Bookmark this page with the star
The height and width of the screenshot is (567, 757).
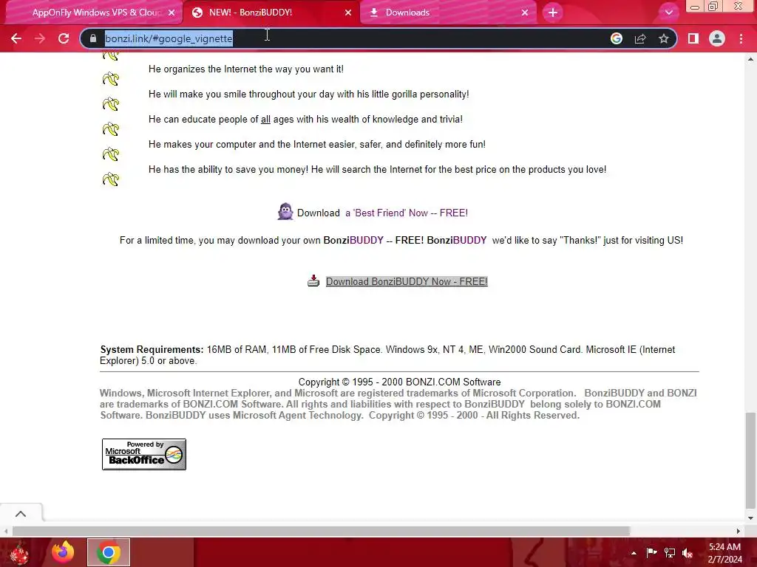664,38
